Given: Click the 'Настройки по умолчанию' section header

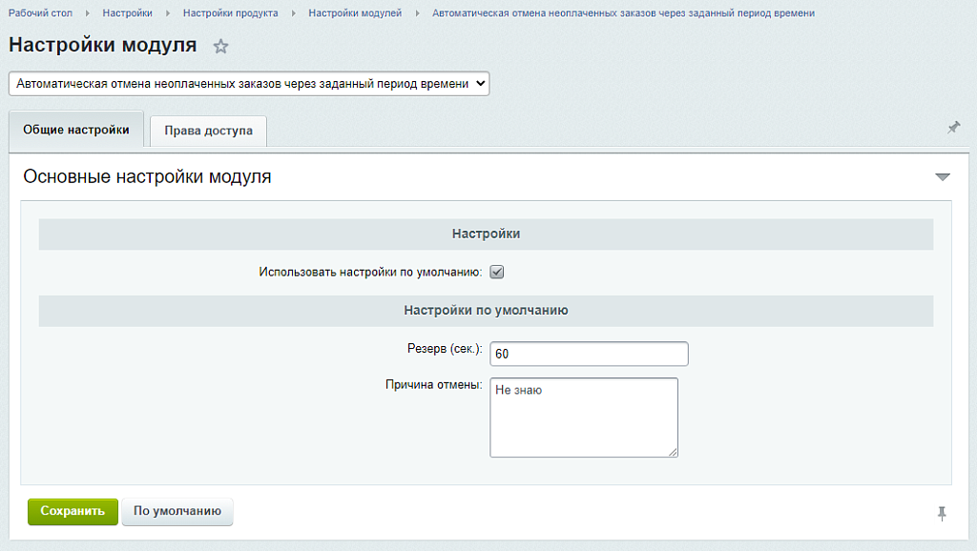Looking at the screenshot, I should [485, 310].
